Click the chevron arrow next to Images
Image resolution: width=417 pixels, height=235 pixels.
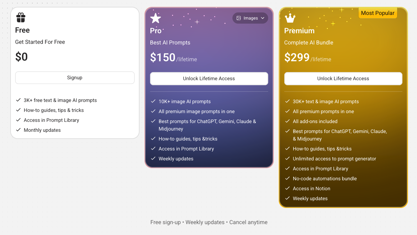(x=263, y=18)
